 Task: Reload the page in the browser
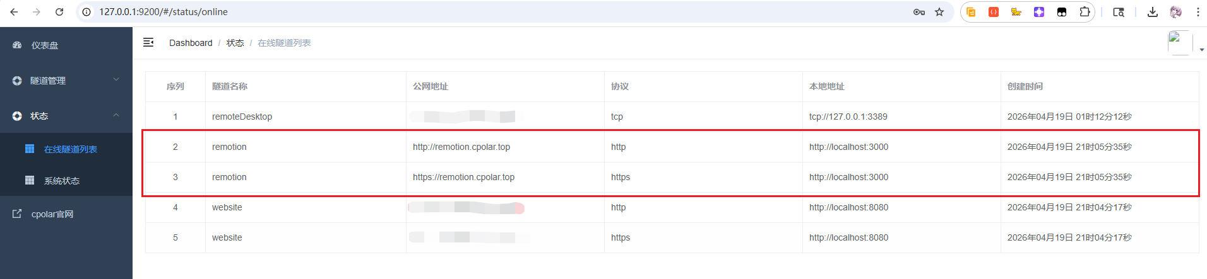59,12
